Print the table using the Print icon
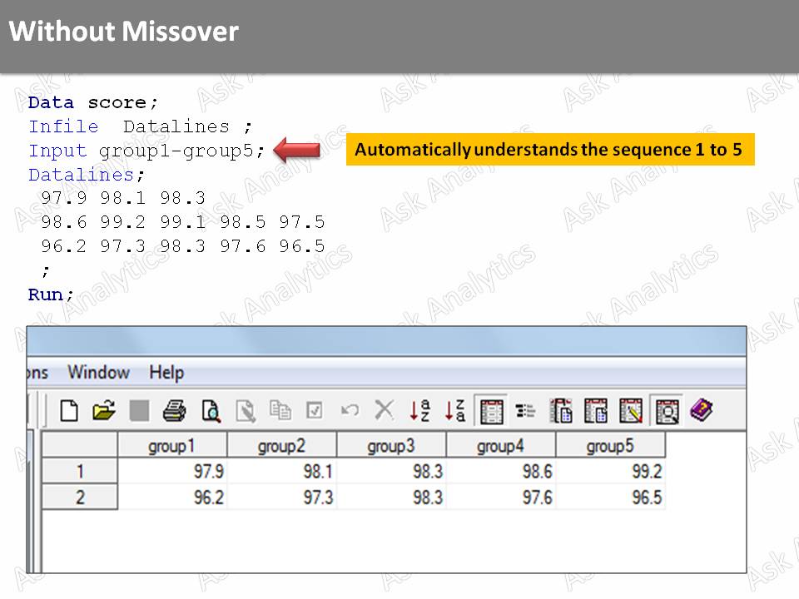799x599 pixels. (175, 410)
